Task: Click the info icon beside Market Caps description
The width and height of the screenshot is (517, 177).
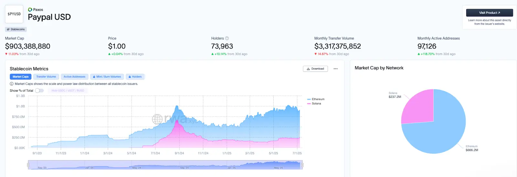Action: click(x=12, y=84)
